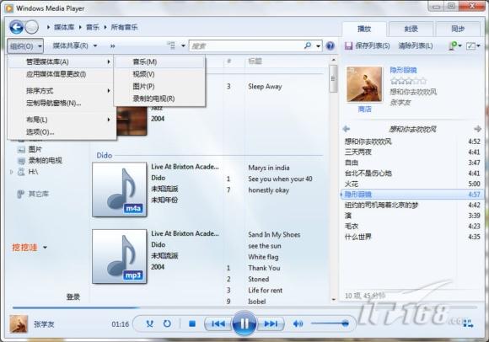Open 其它库 in navigation pane

point(38,194)
